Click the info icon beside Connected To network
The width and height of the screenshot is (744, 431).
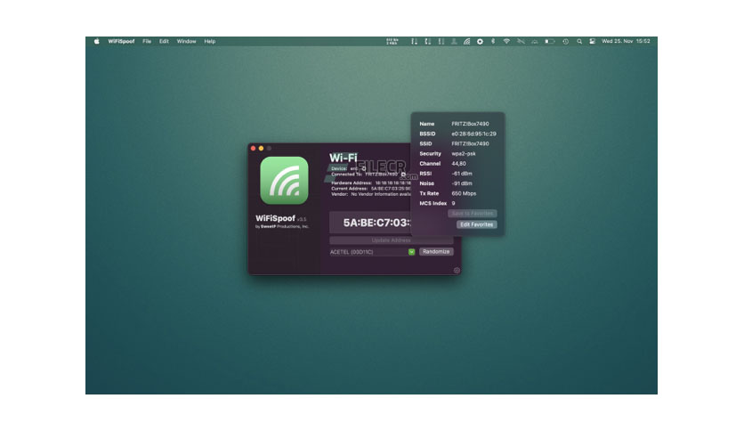[403, 175]
